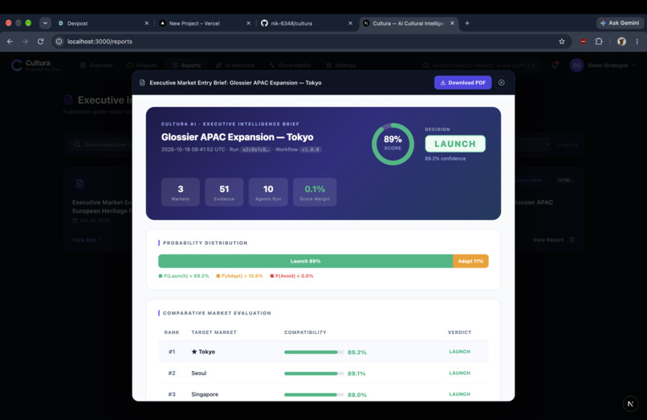Delete report with trash icon beside View Report
Screen dimensions: 647x420
(x=572, y=240)
